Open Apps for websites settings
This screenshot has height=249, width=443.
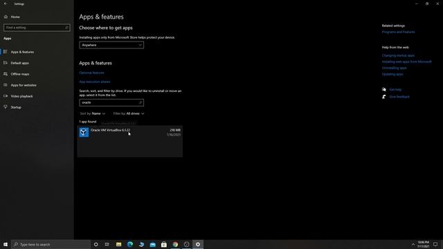tap(24, 85)
